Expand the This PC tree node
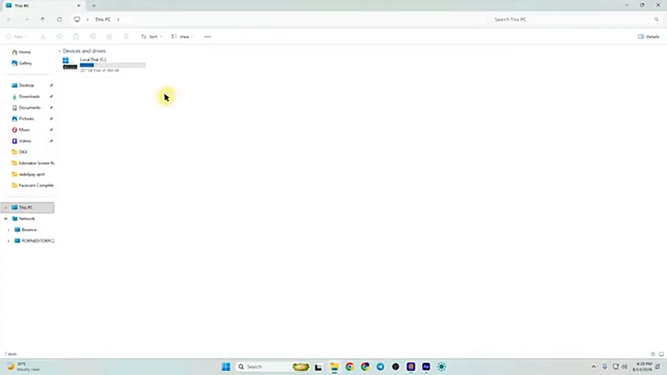 (6, 207)
